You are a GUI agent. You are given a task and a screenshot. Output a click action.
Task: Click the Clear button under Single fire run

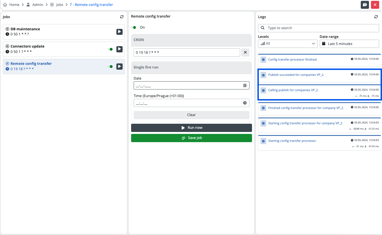[x=191, y=115]
